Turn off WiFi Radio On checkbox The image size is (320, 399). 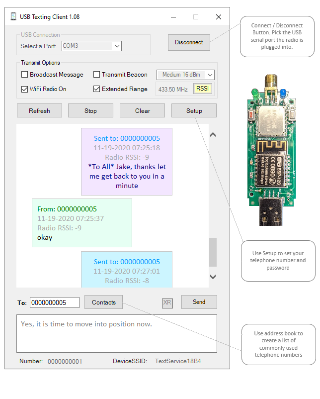pyautogui.click(x=25, y=89)
